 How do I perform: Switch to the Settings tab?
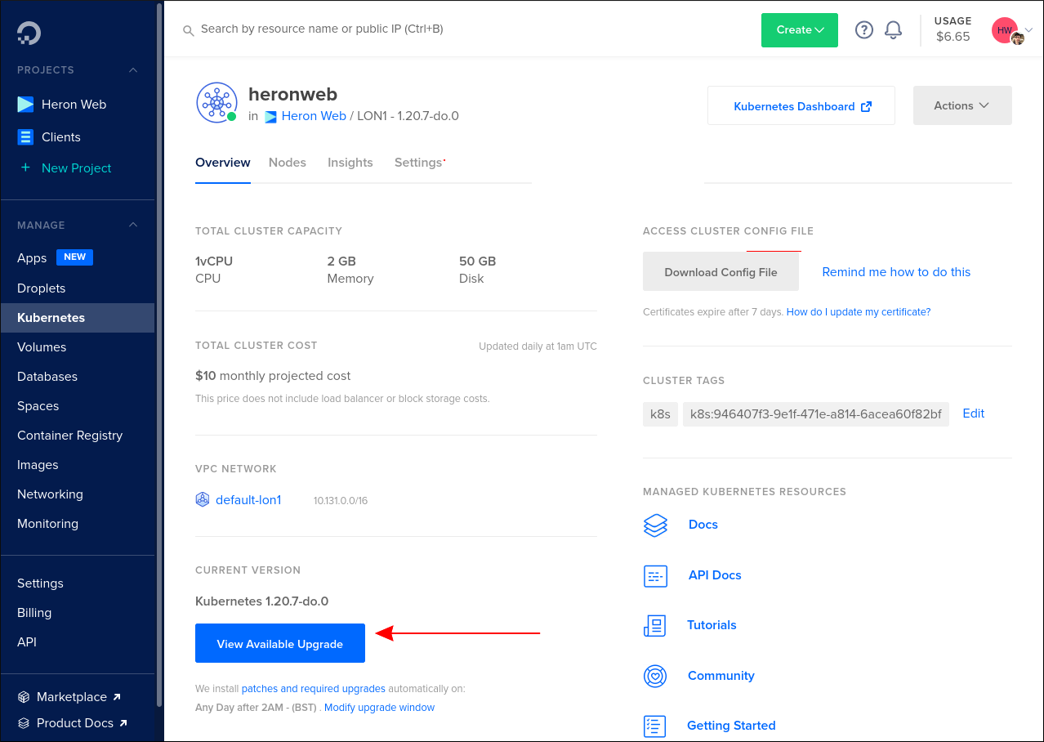tap(418, 163)
